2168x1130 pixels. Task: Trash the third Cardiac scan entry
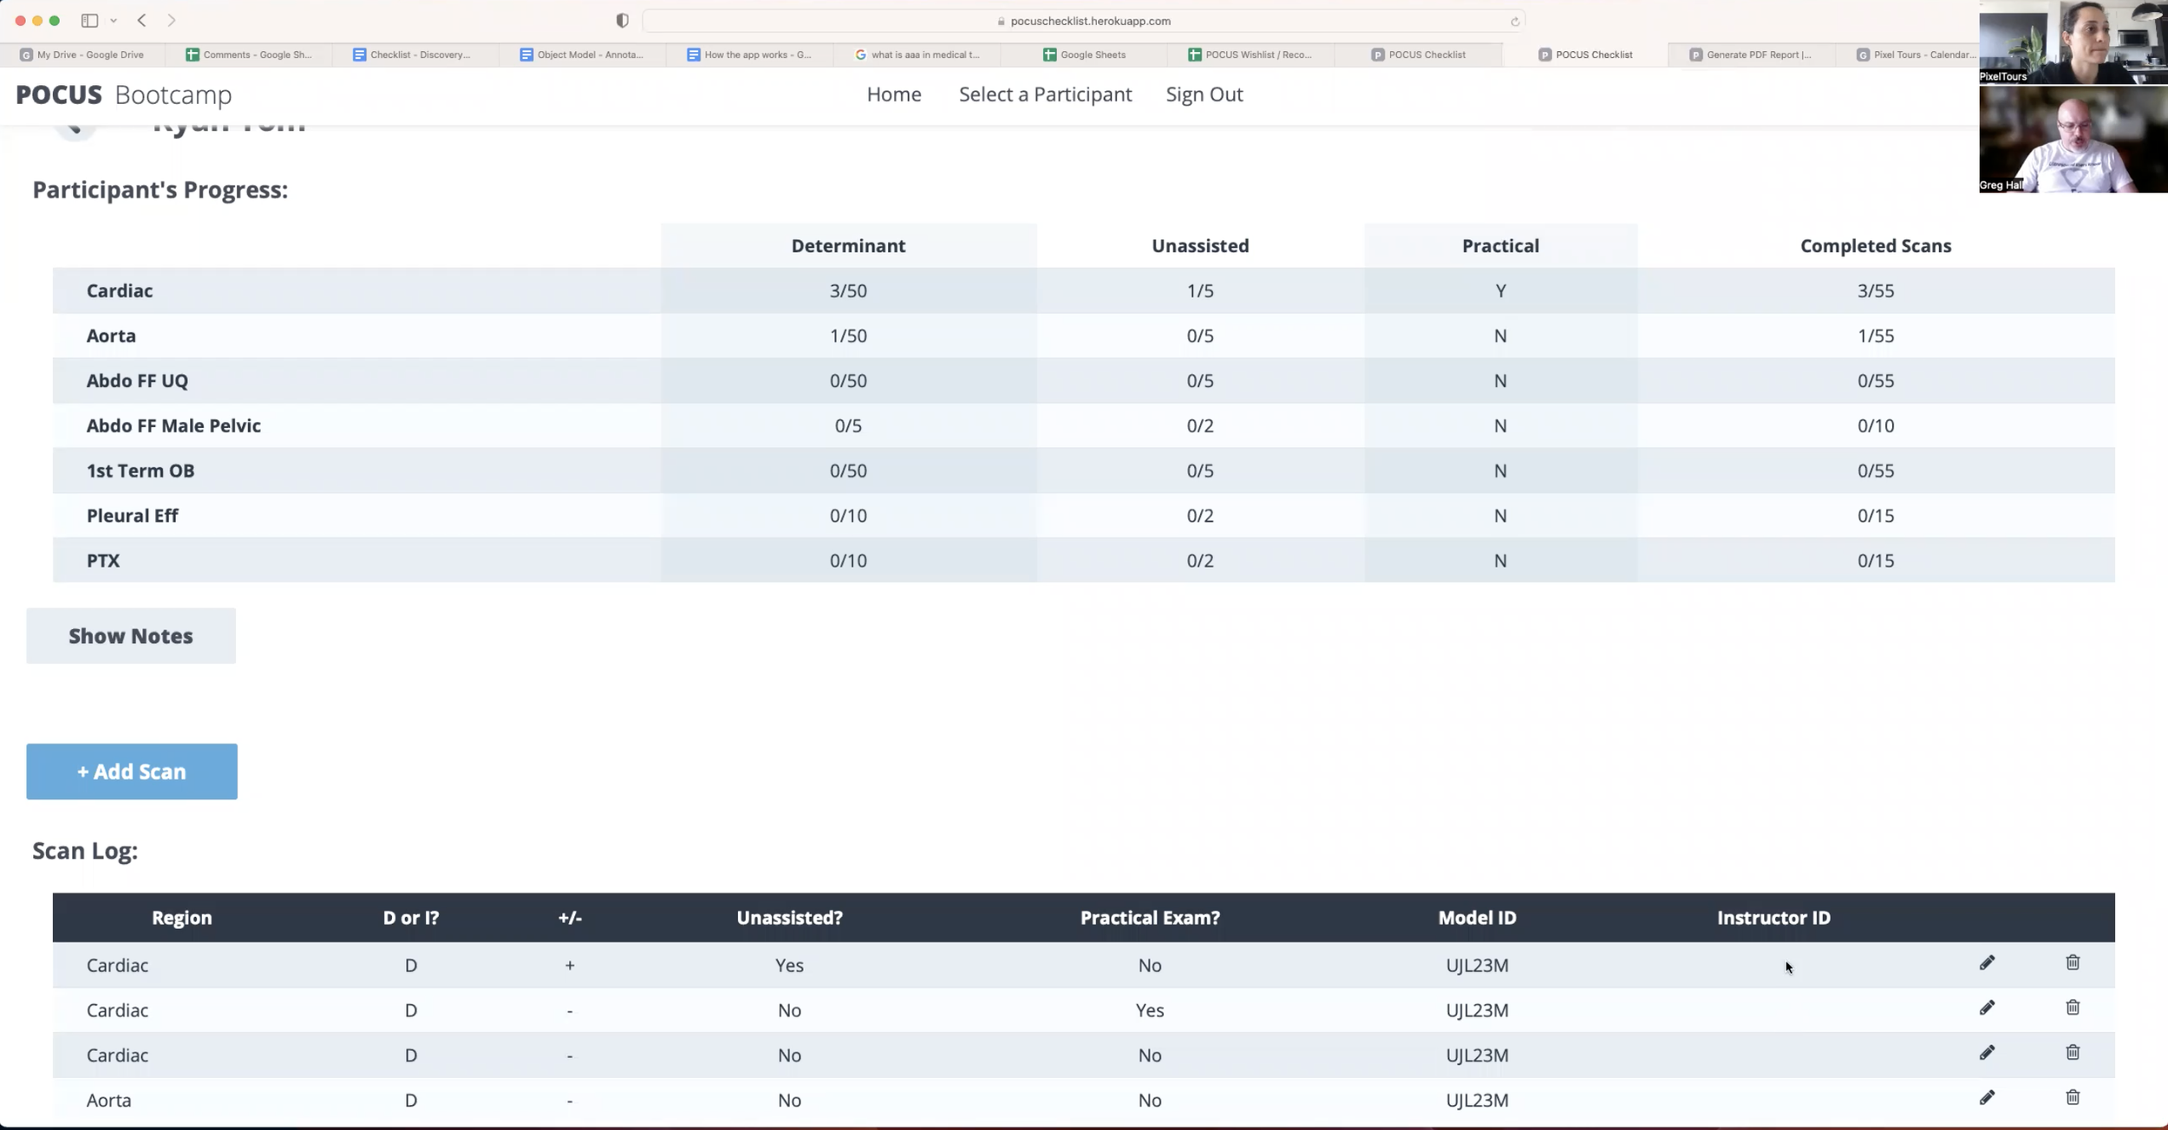click(2073, 1053)
